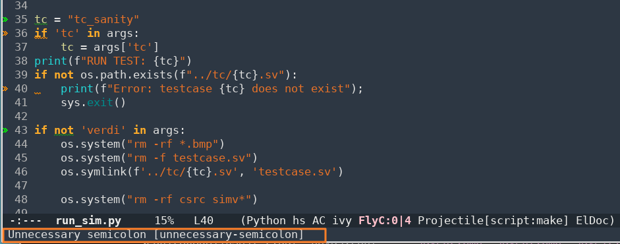
Task: Click the underlined tc variable on line 35
Action: pyautogui.click(x=41, y=19)
